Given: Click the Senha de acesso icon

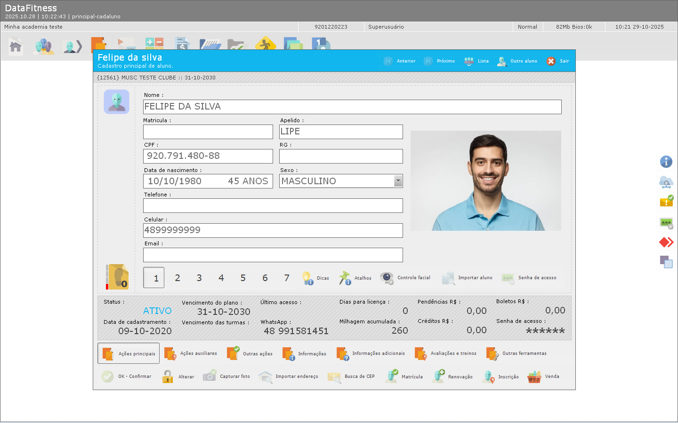Looking at the screenshot, I should pyautogui.click(x=508, y=278).
